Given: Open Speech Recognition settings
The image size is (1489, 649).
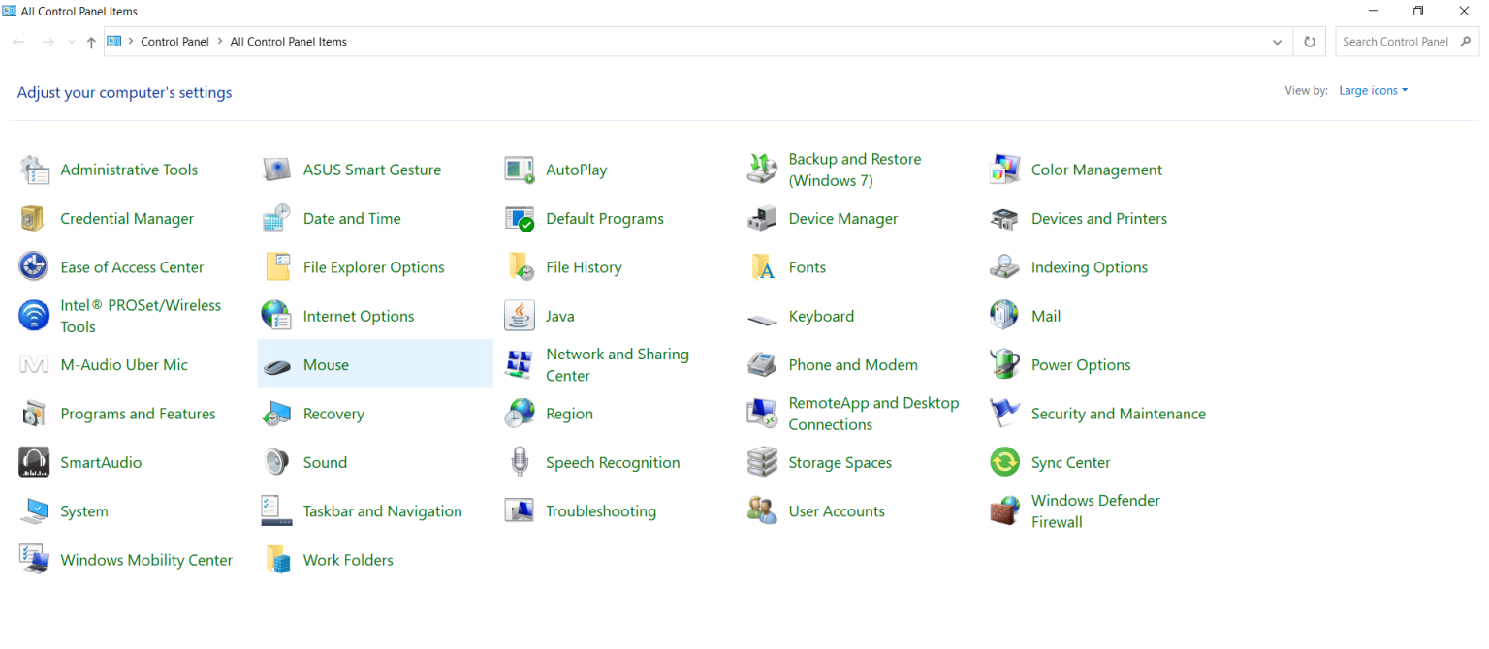Looking at the screenshot, I should 611,462.
